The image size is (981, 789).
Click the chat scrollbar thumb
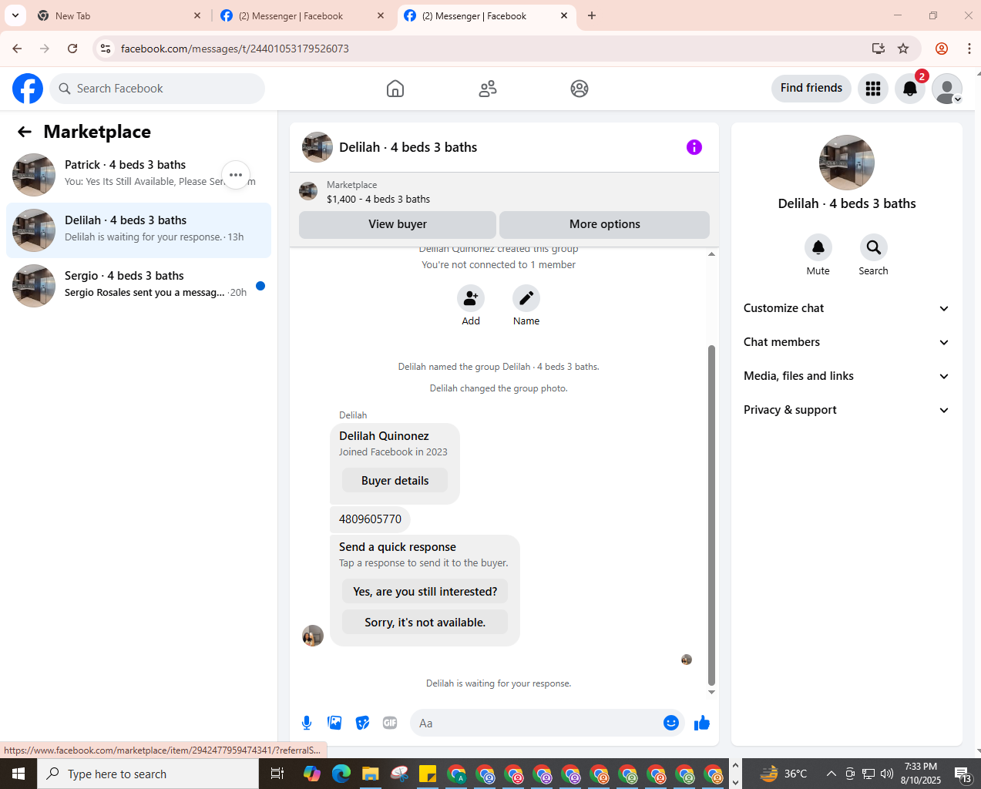tap(711, 515)
